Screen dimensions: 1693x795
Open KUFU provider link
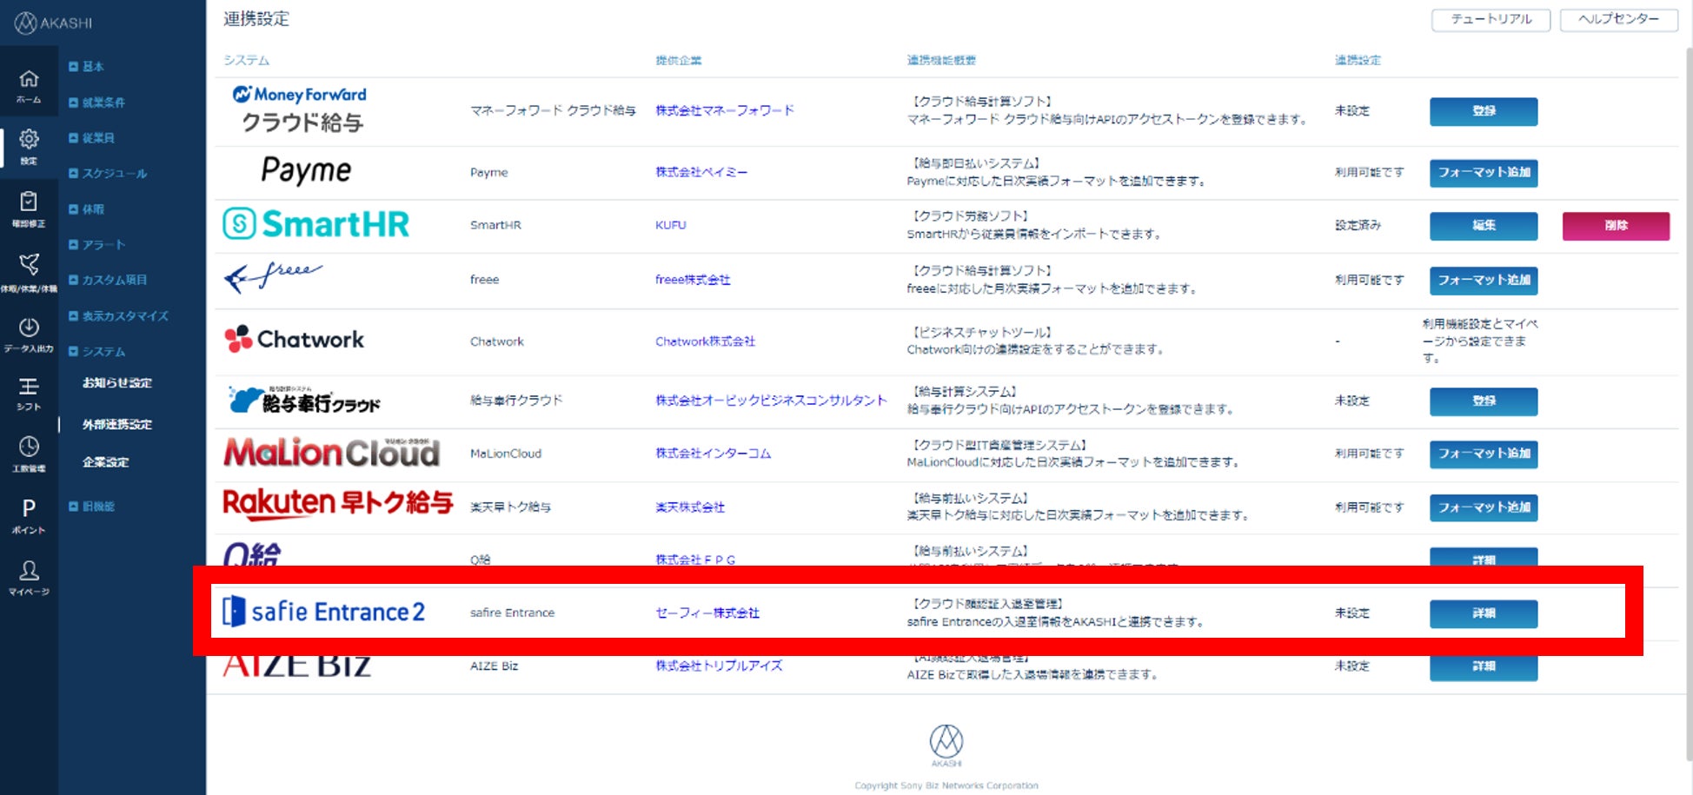click(671, 225)
